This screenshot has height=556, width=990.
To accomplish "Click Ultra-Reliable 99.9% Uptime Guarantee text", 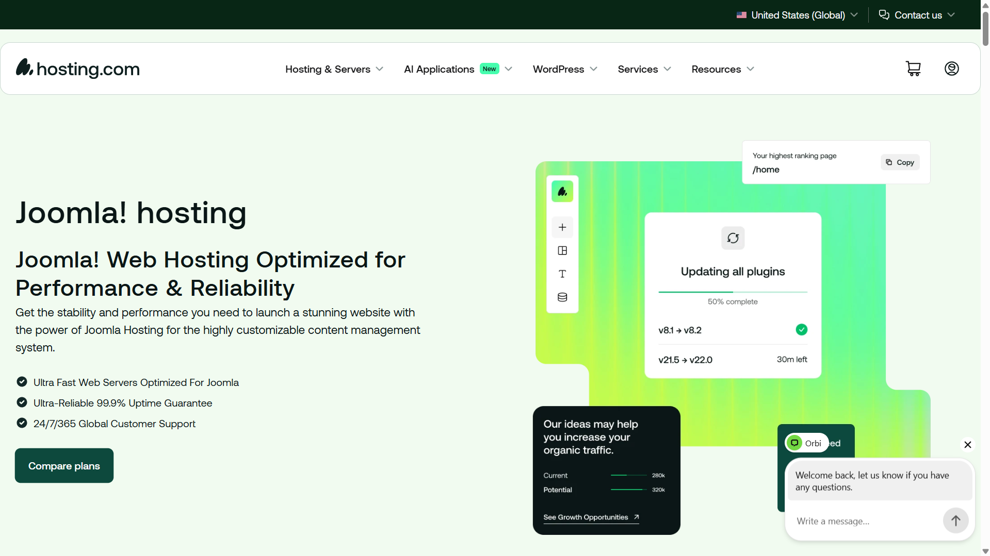I will point(123,403).
